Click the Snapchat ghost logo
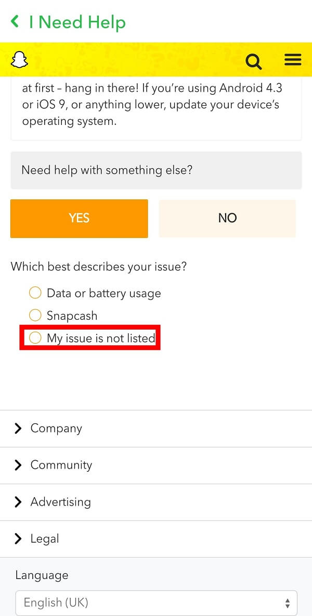 coord(19,59)
